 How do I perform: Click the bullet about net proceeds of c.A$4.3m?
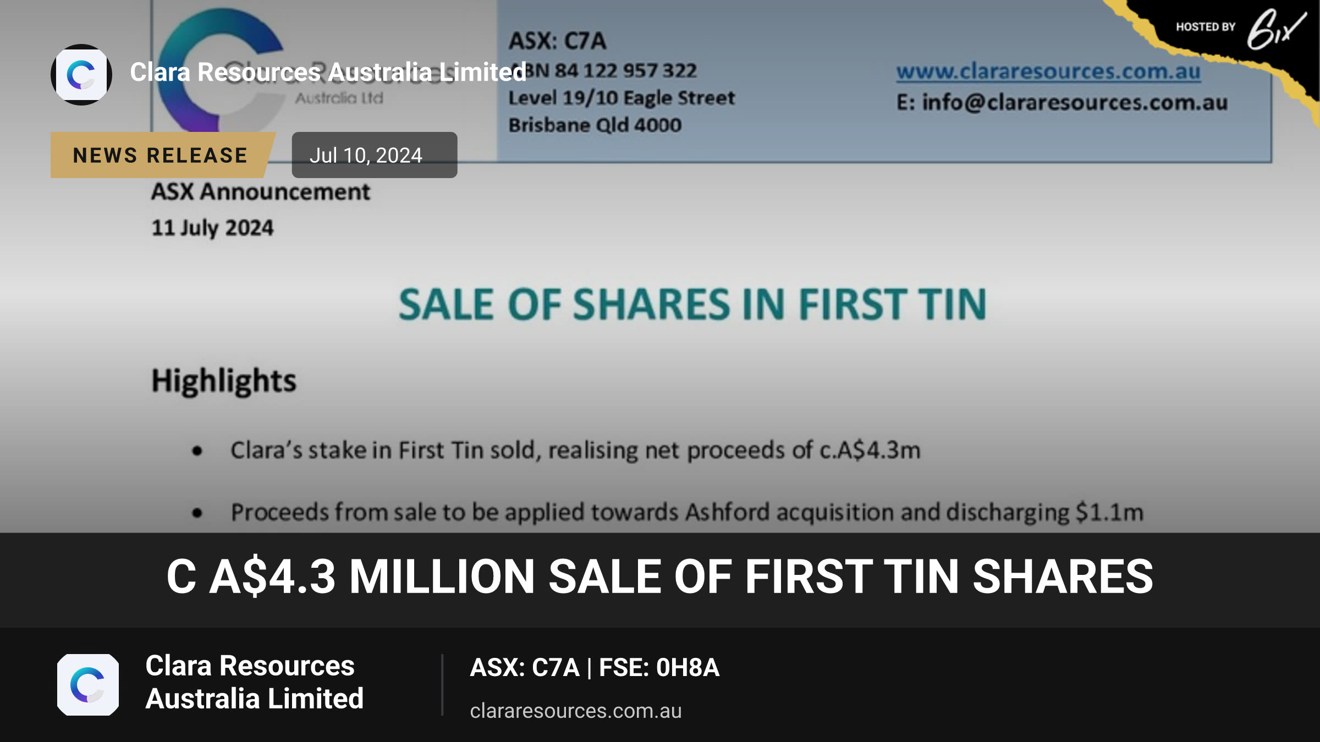575,450
